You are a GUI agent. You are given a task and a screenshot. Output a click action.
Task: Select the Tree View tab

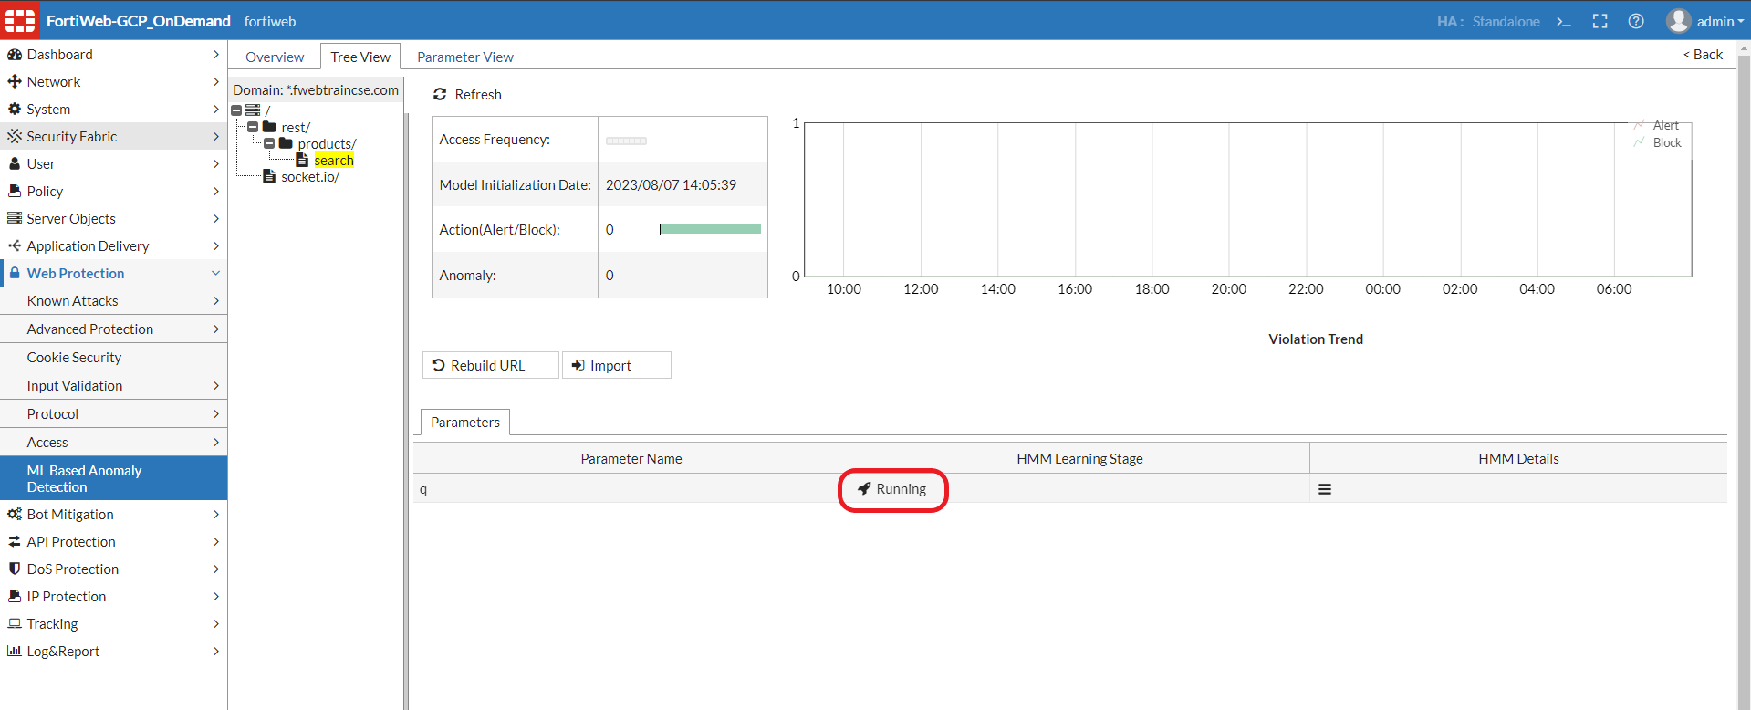(360, 57)
